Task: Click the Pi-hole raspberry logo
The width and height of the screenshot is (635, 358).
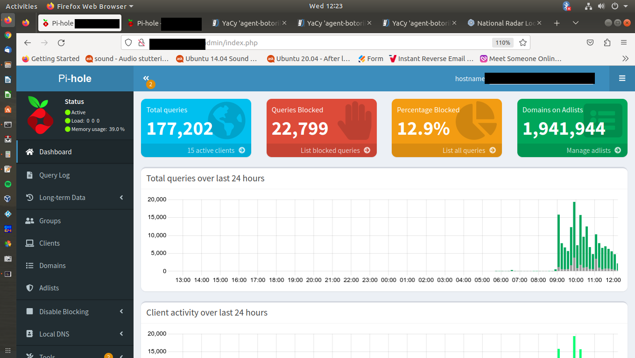Action: [41, 115]
